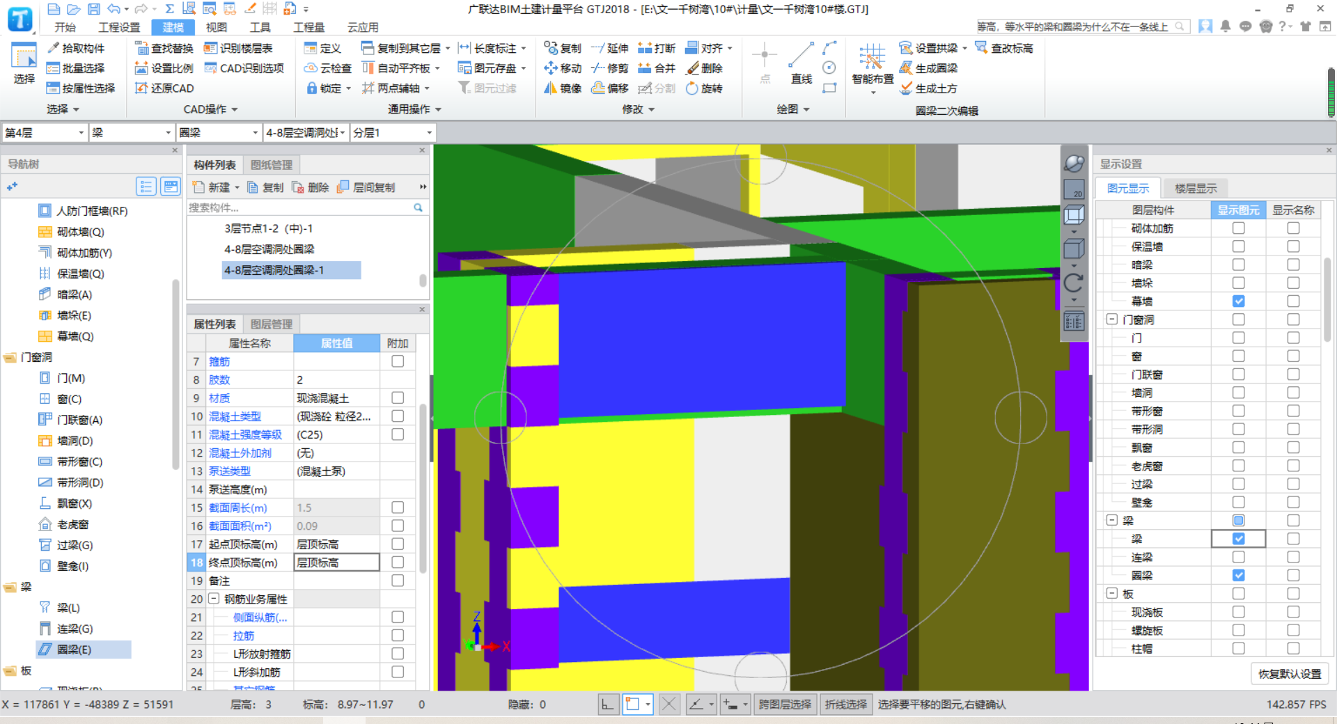Select the 旋转 rotate tool
1337x724 pixels.
(704, 88)
